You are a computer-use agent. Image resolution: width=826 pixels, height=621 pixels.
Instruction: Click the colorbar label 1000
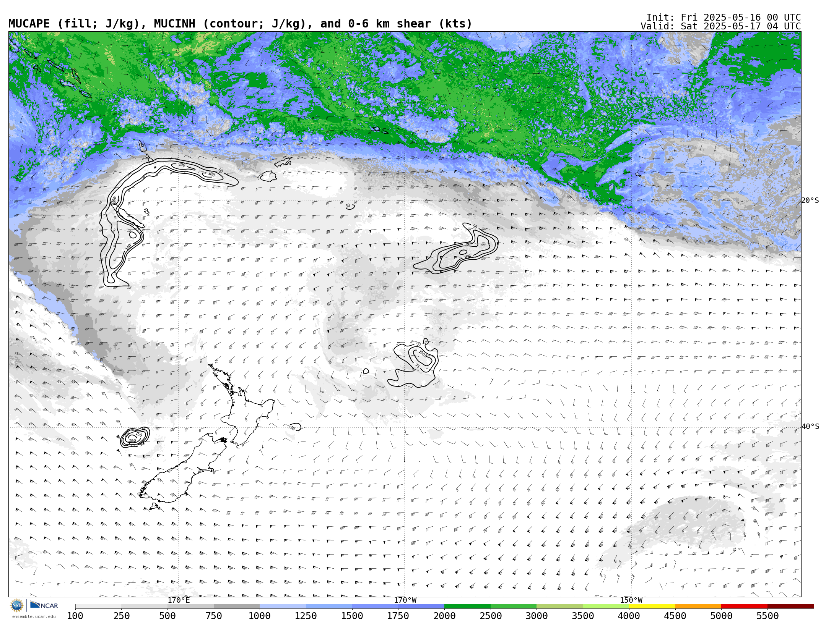click(x=260, y=616)
